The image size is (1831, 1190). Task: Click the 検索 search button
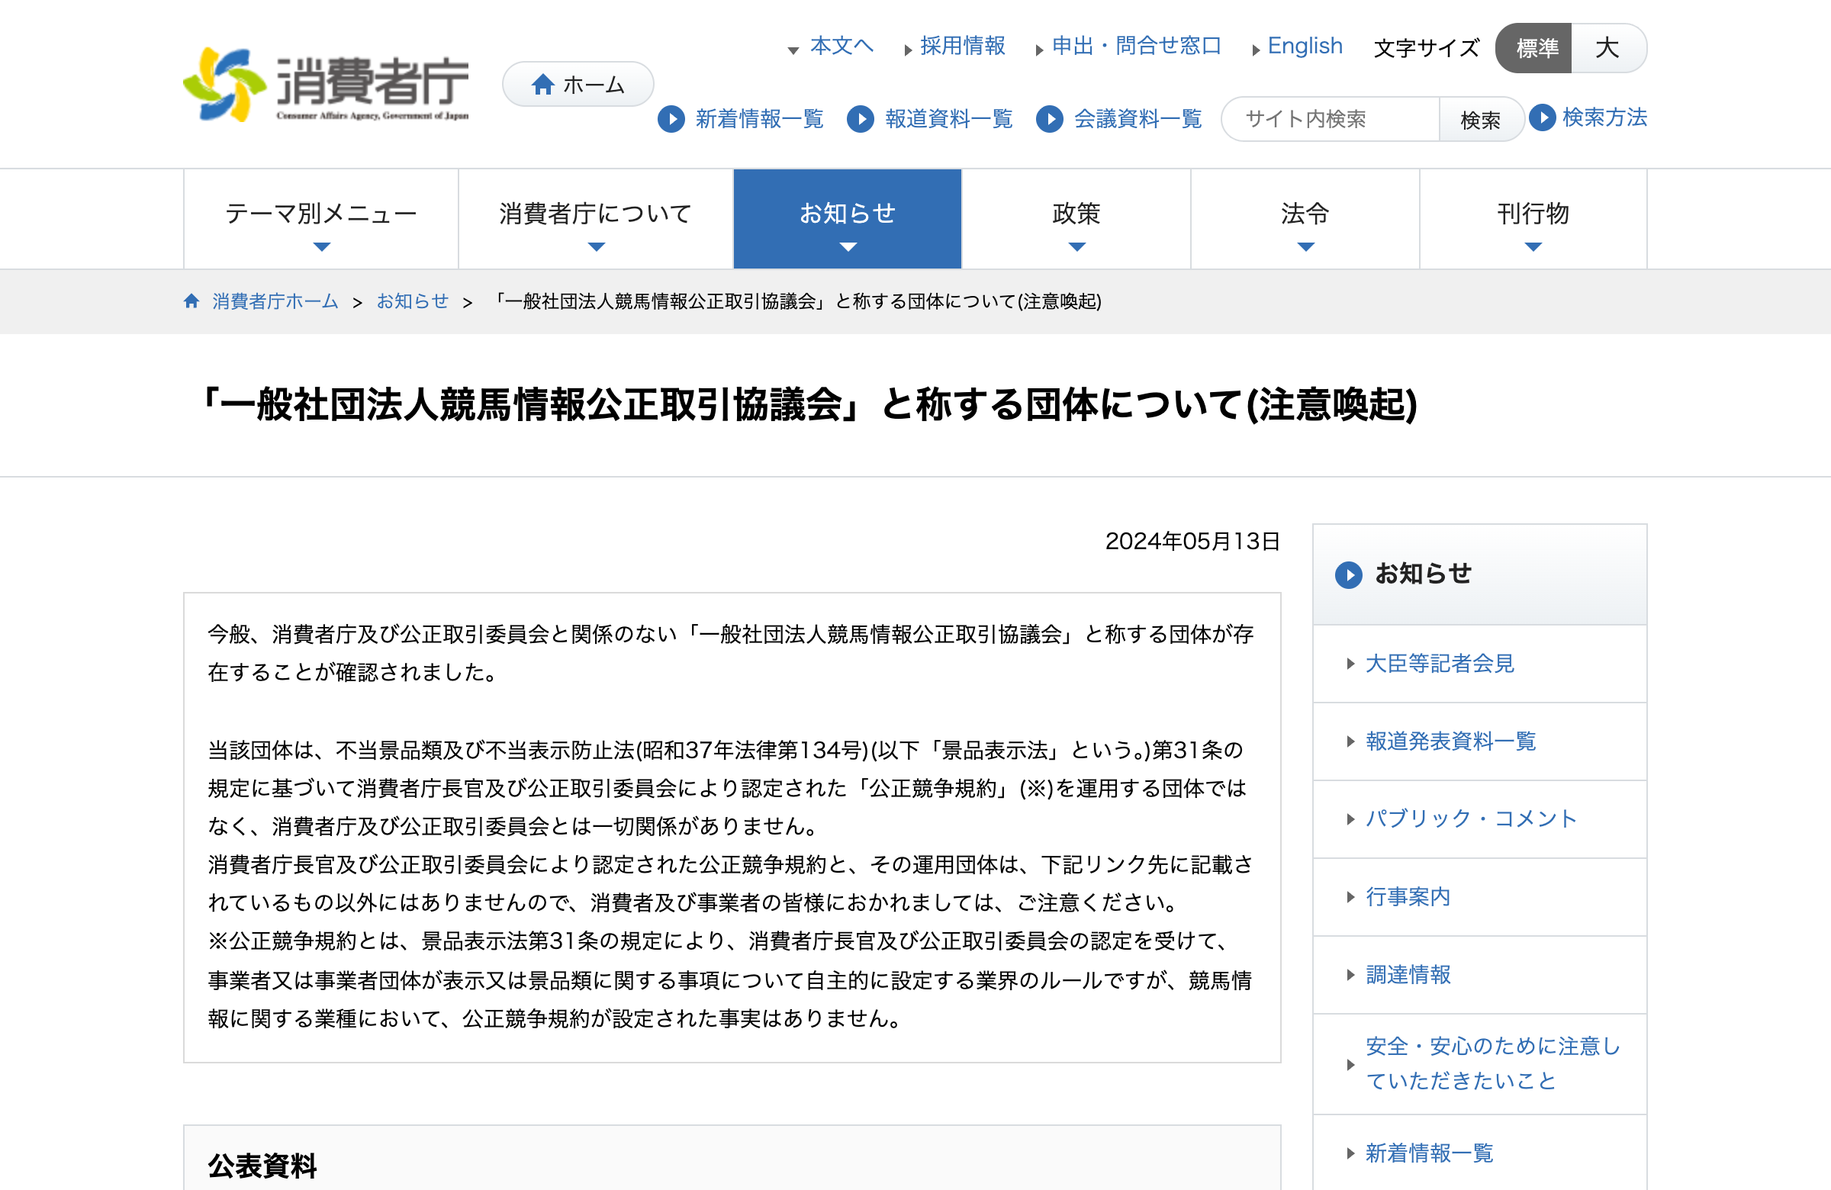[1481, 119]
